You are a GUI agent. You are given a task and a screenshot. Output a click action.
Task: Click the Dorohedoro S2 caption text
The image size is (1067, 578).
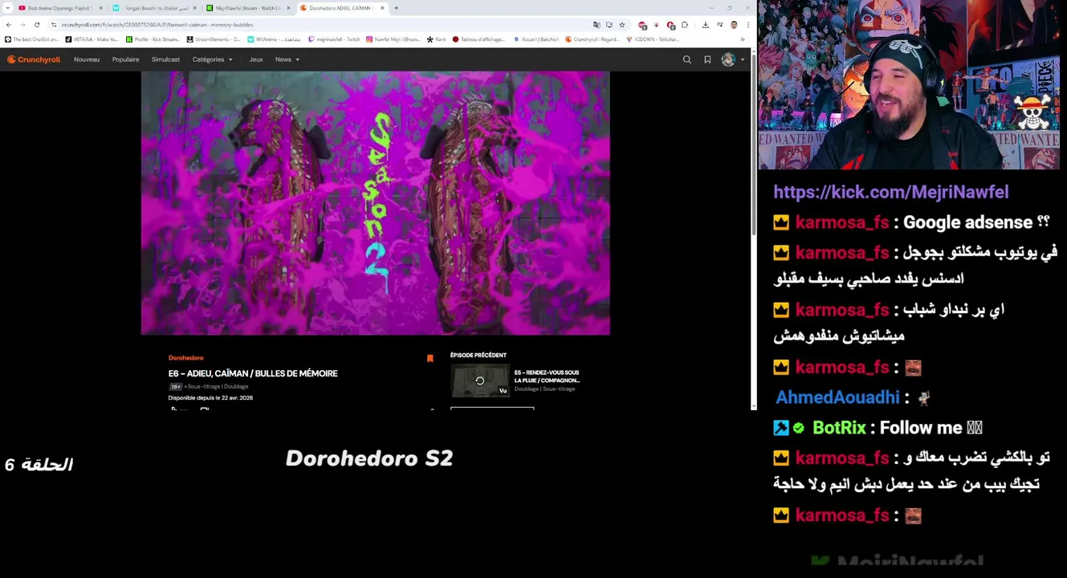click(369, 458)
